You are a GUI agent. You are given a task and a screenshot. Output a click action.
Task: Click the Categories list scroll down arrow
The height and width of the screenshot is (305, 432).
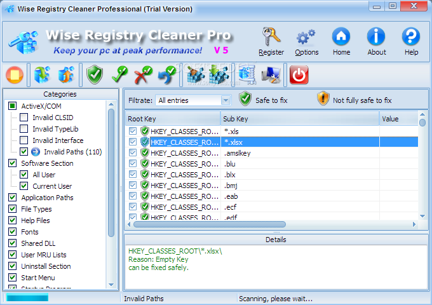pyautogui.click(x=111, y=285)
